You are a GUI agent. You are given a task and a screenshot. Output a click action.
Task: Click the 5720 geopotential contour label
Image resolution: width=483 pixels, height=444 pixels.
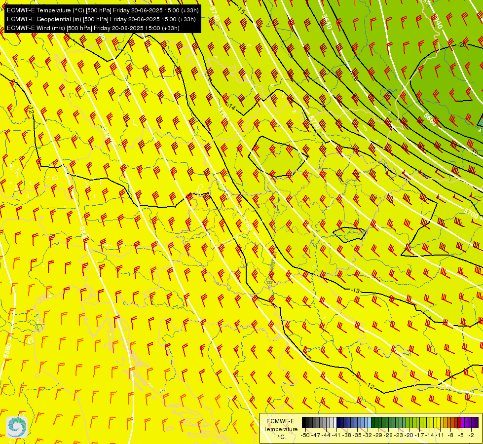[x=314, y=122]
